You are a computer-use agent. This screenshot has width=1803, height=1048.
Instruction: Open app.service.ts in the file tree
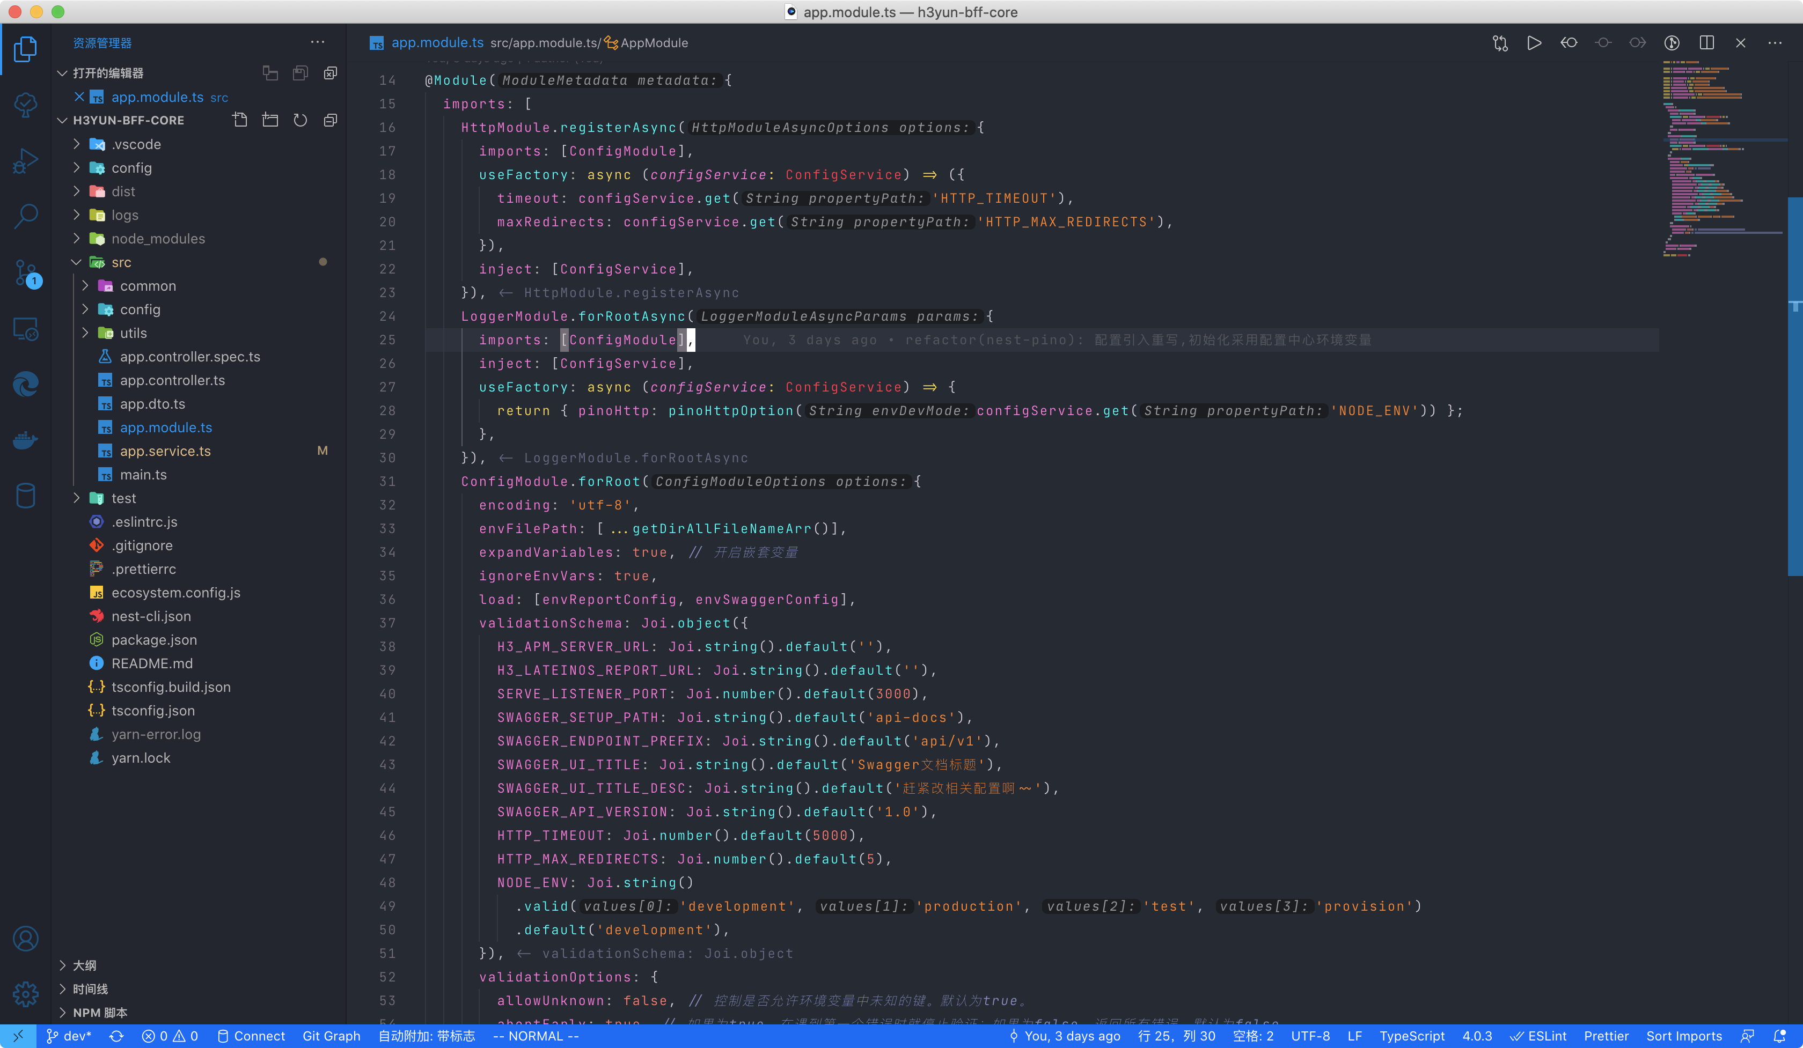[x=165, y=451]
